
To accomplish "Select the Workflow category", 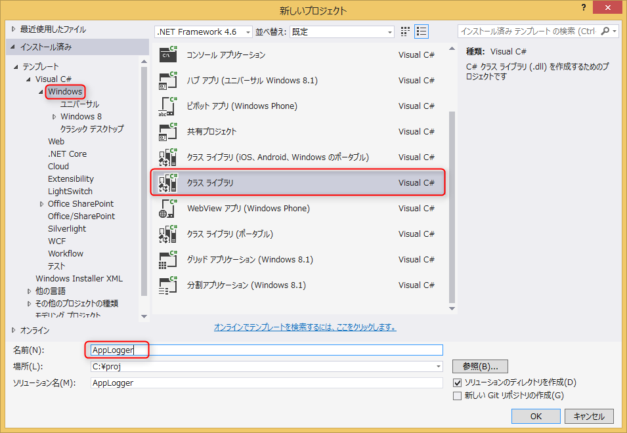I will tap(66, 253).
